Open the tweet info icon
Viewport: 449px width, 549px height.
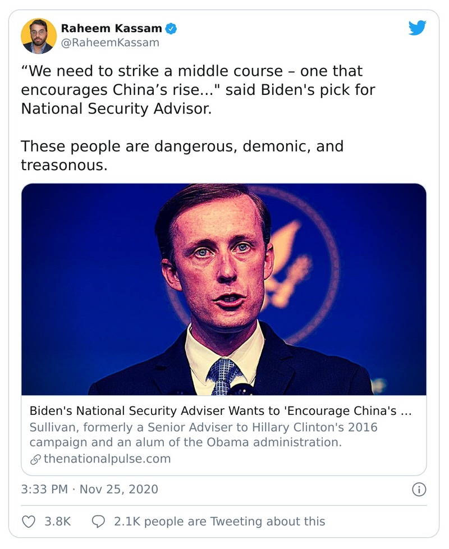419,489
